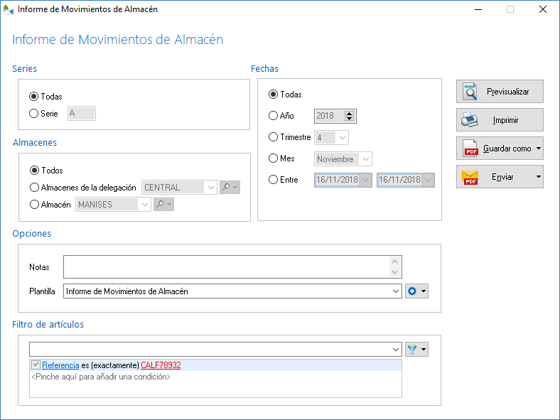The height and width of the screenshot is (420, 560).
Task: Select the Todas radio in Fechas
Action: [x=273, y=95]
